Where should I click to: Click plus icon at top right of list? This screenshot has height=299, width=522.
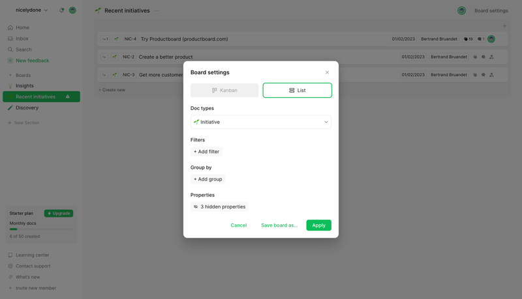click(504, 26)
